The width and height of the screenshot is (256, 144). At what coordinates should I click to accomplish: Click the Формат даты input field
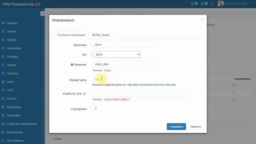[x=104, y=80]
